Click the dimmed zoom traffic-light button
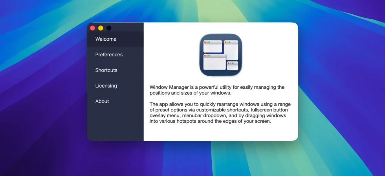Viewport: 385px width, 176px height. (109, 28)
